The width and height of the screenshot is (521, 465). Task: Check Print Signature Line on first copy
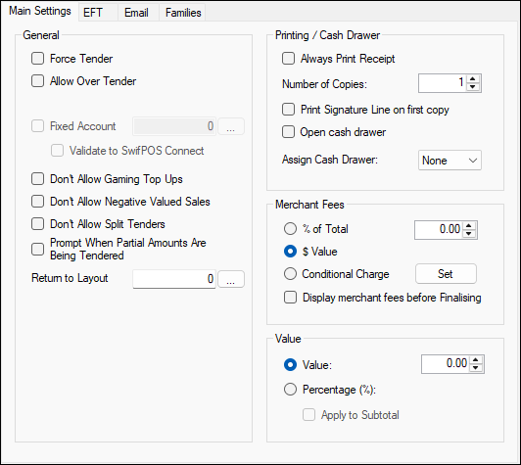point(288,110)
